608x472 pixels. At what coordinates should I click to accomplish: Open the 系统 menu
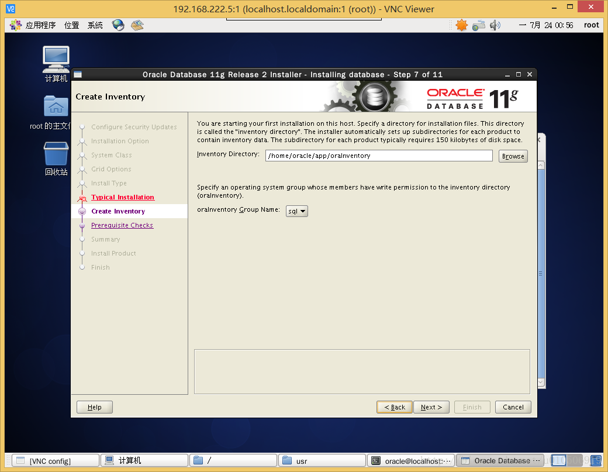(95, 25)
